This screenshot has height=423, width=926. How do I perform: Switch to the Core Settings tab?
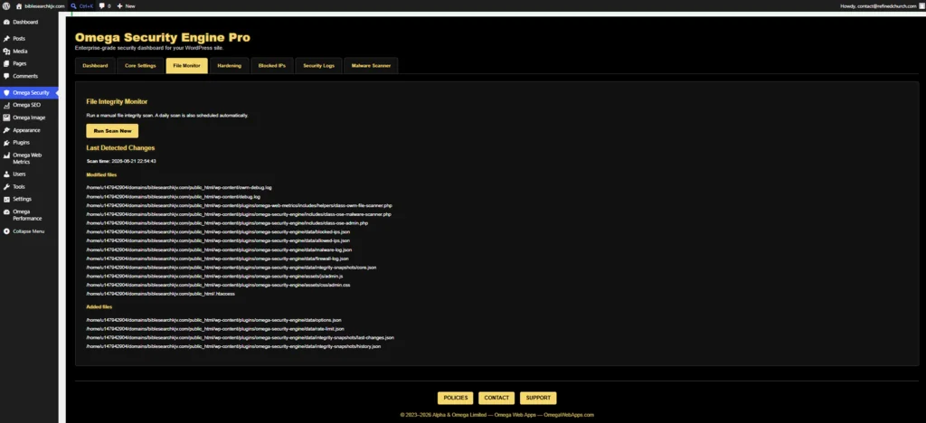[140, 65]
